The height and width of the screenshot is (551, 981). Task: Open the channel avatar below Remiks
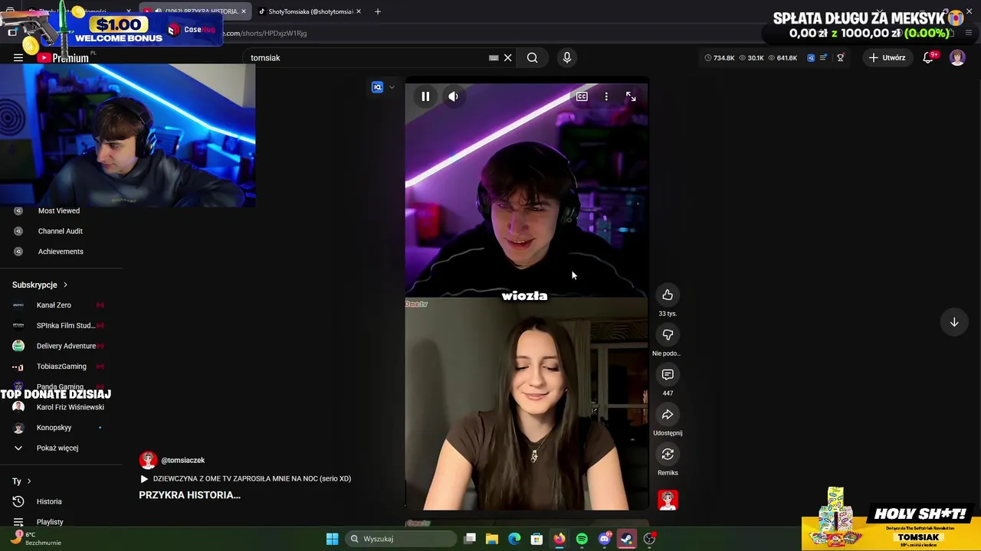668,500
